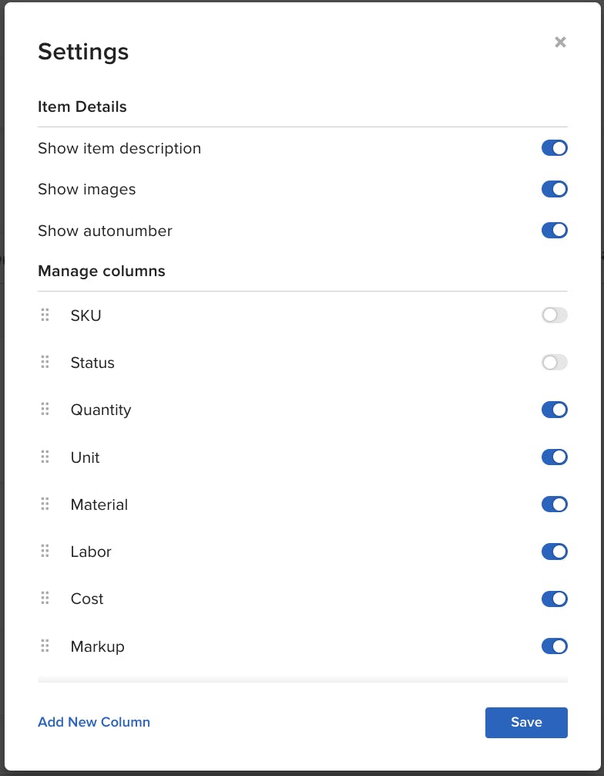Click the drag handle beside SKU

[x=45, y=315]
